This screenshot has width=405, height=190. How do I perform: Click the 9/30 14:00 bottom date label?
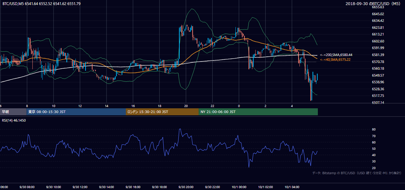point(106,187)
